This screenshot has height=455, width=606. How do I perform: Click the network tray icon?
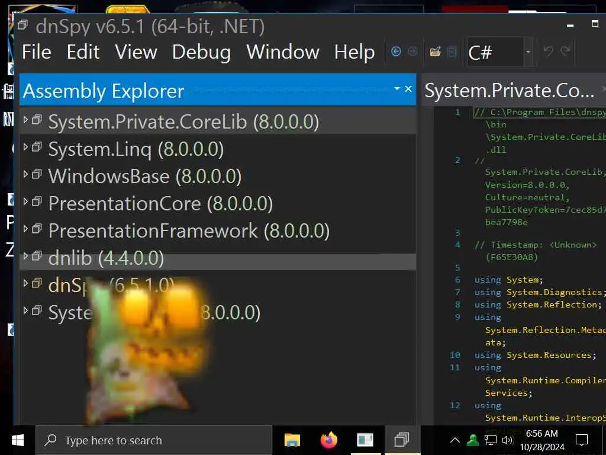491,440
